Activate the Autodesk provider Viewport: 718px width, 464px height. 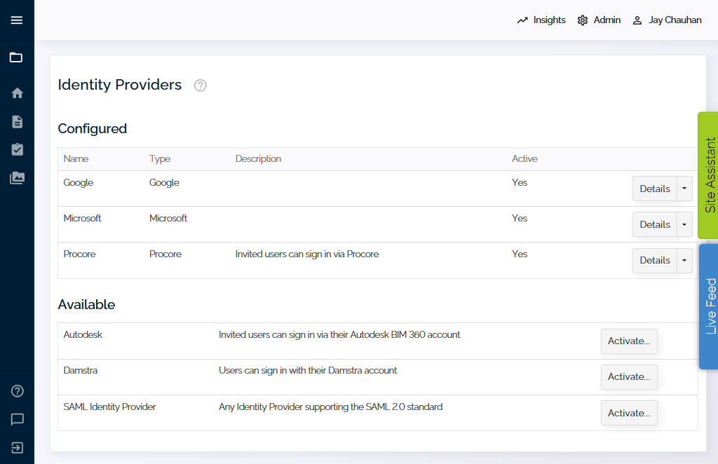[x=629, y=341]
